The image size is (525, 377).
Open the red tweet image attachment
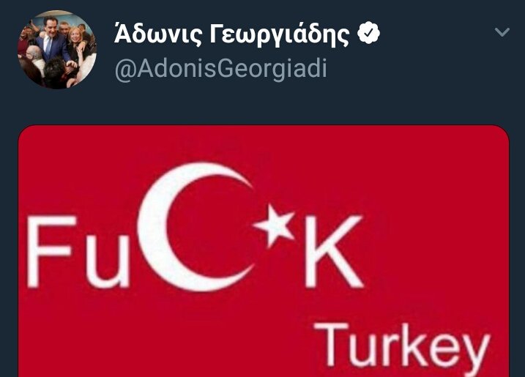pos(264,251)
